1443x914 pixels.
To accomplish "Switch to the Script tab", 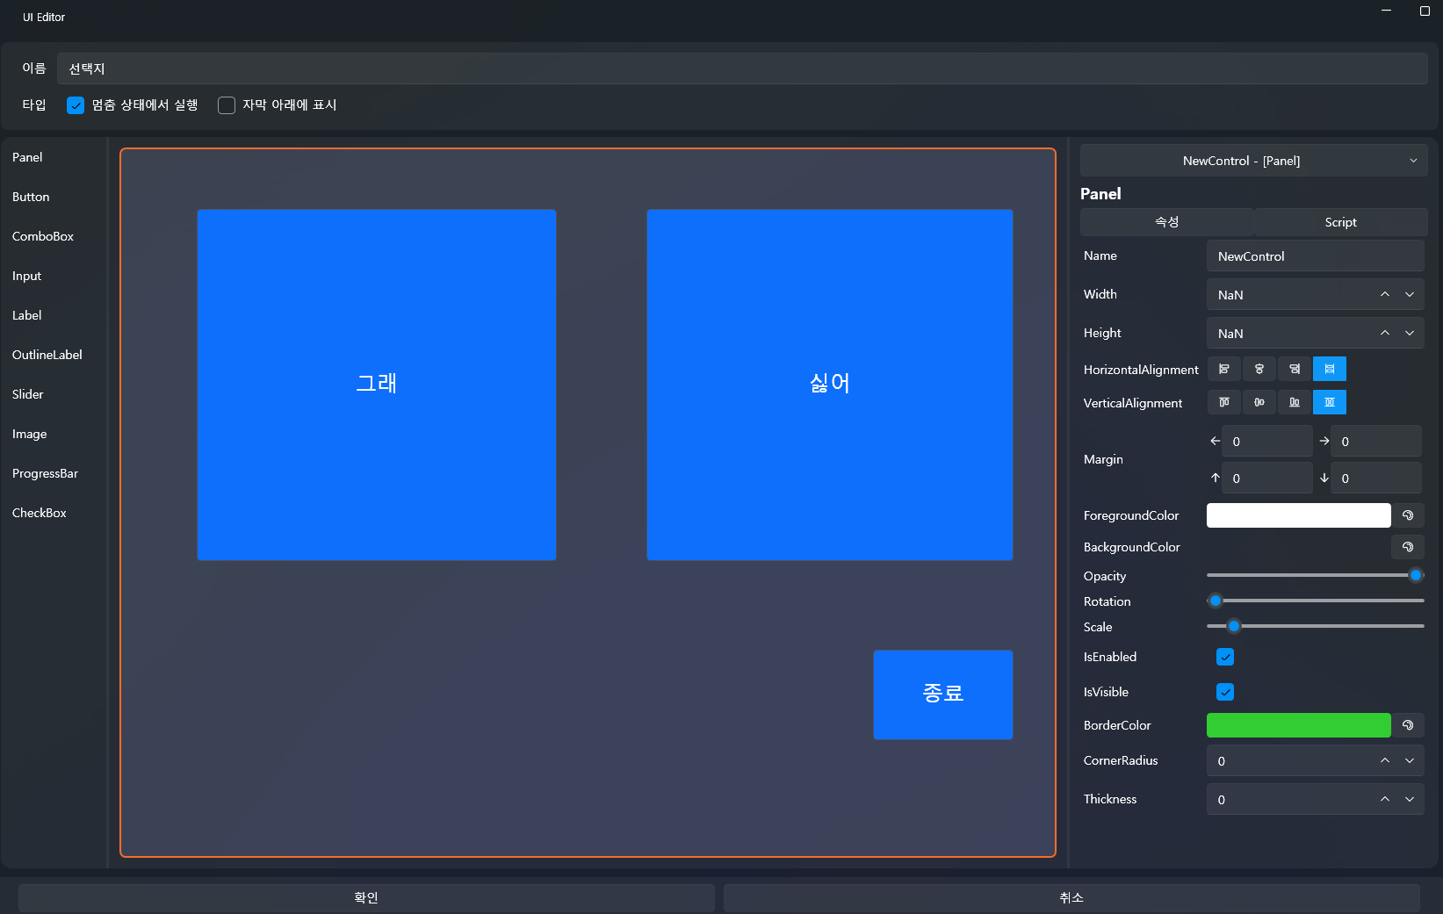I will [x=1340, y=222].
